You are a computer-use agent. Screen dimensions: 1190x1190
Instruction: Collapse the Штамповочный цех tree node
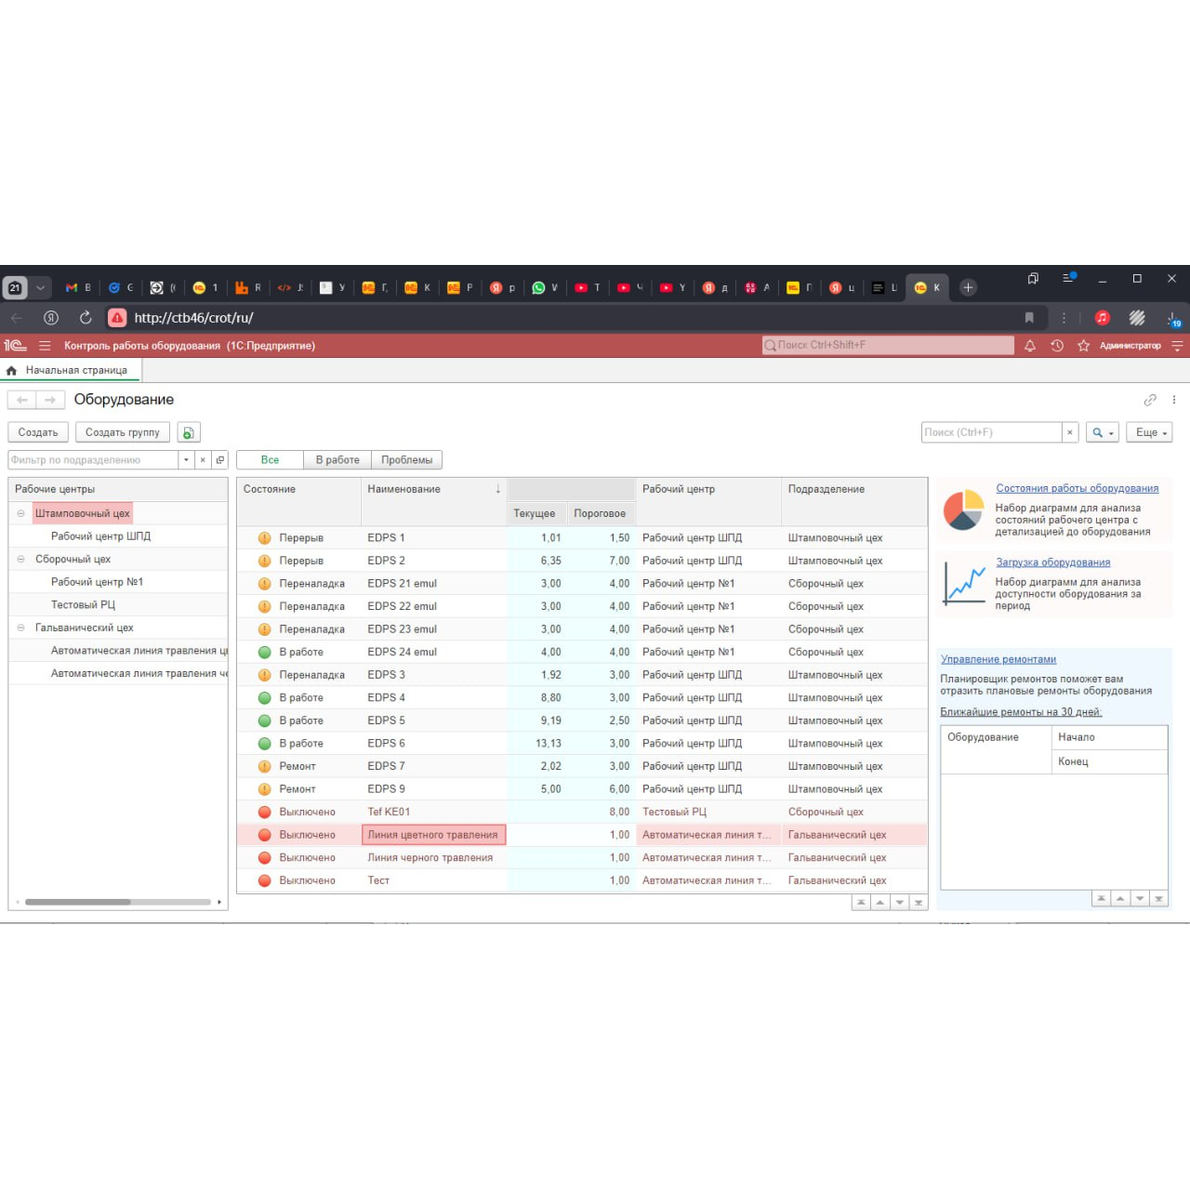point(20,513)
